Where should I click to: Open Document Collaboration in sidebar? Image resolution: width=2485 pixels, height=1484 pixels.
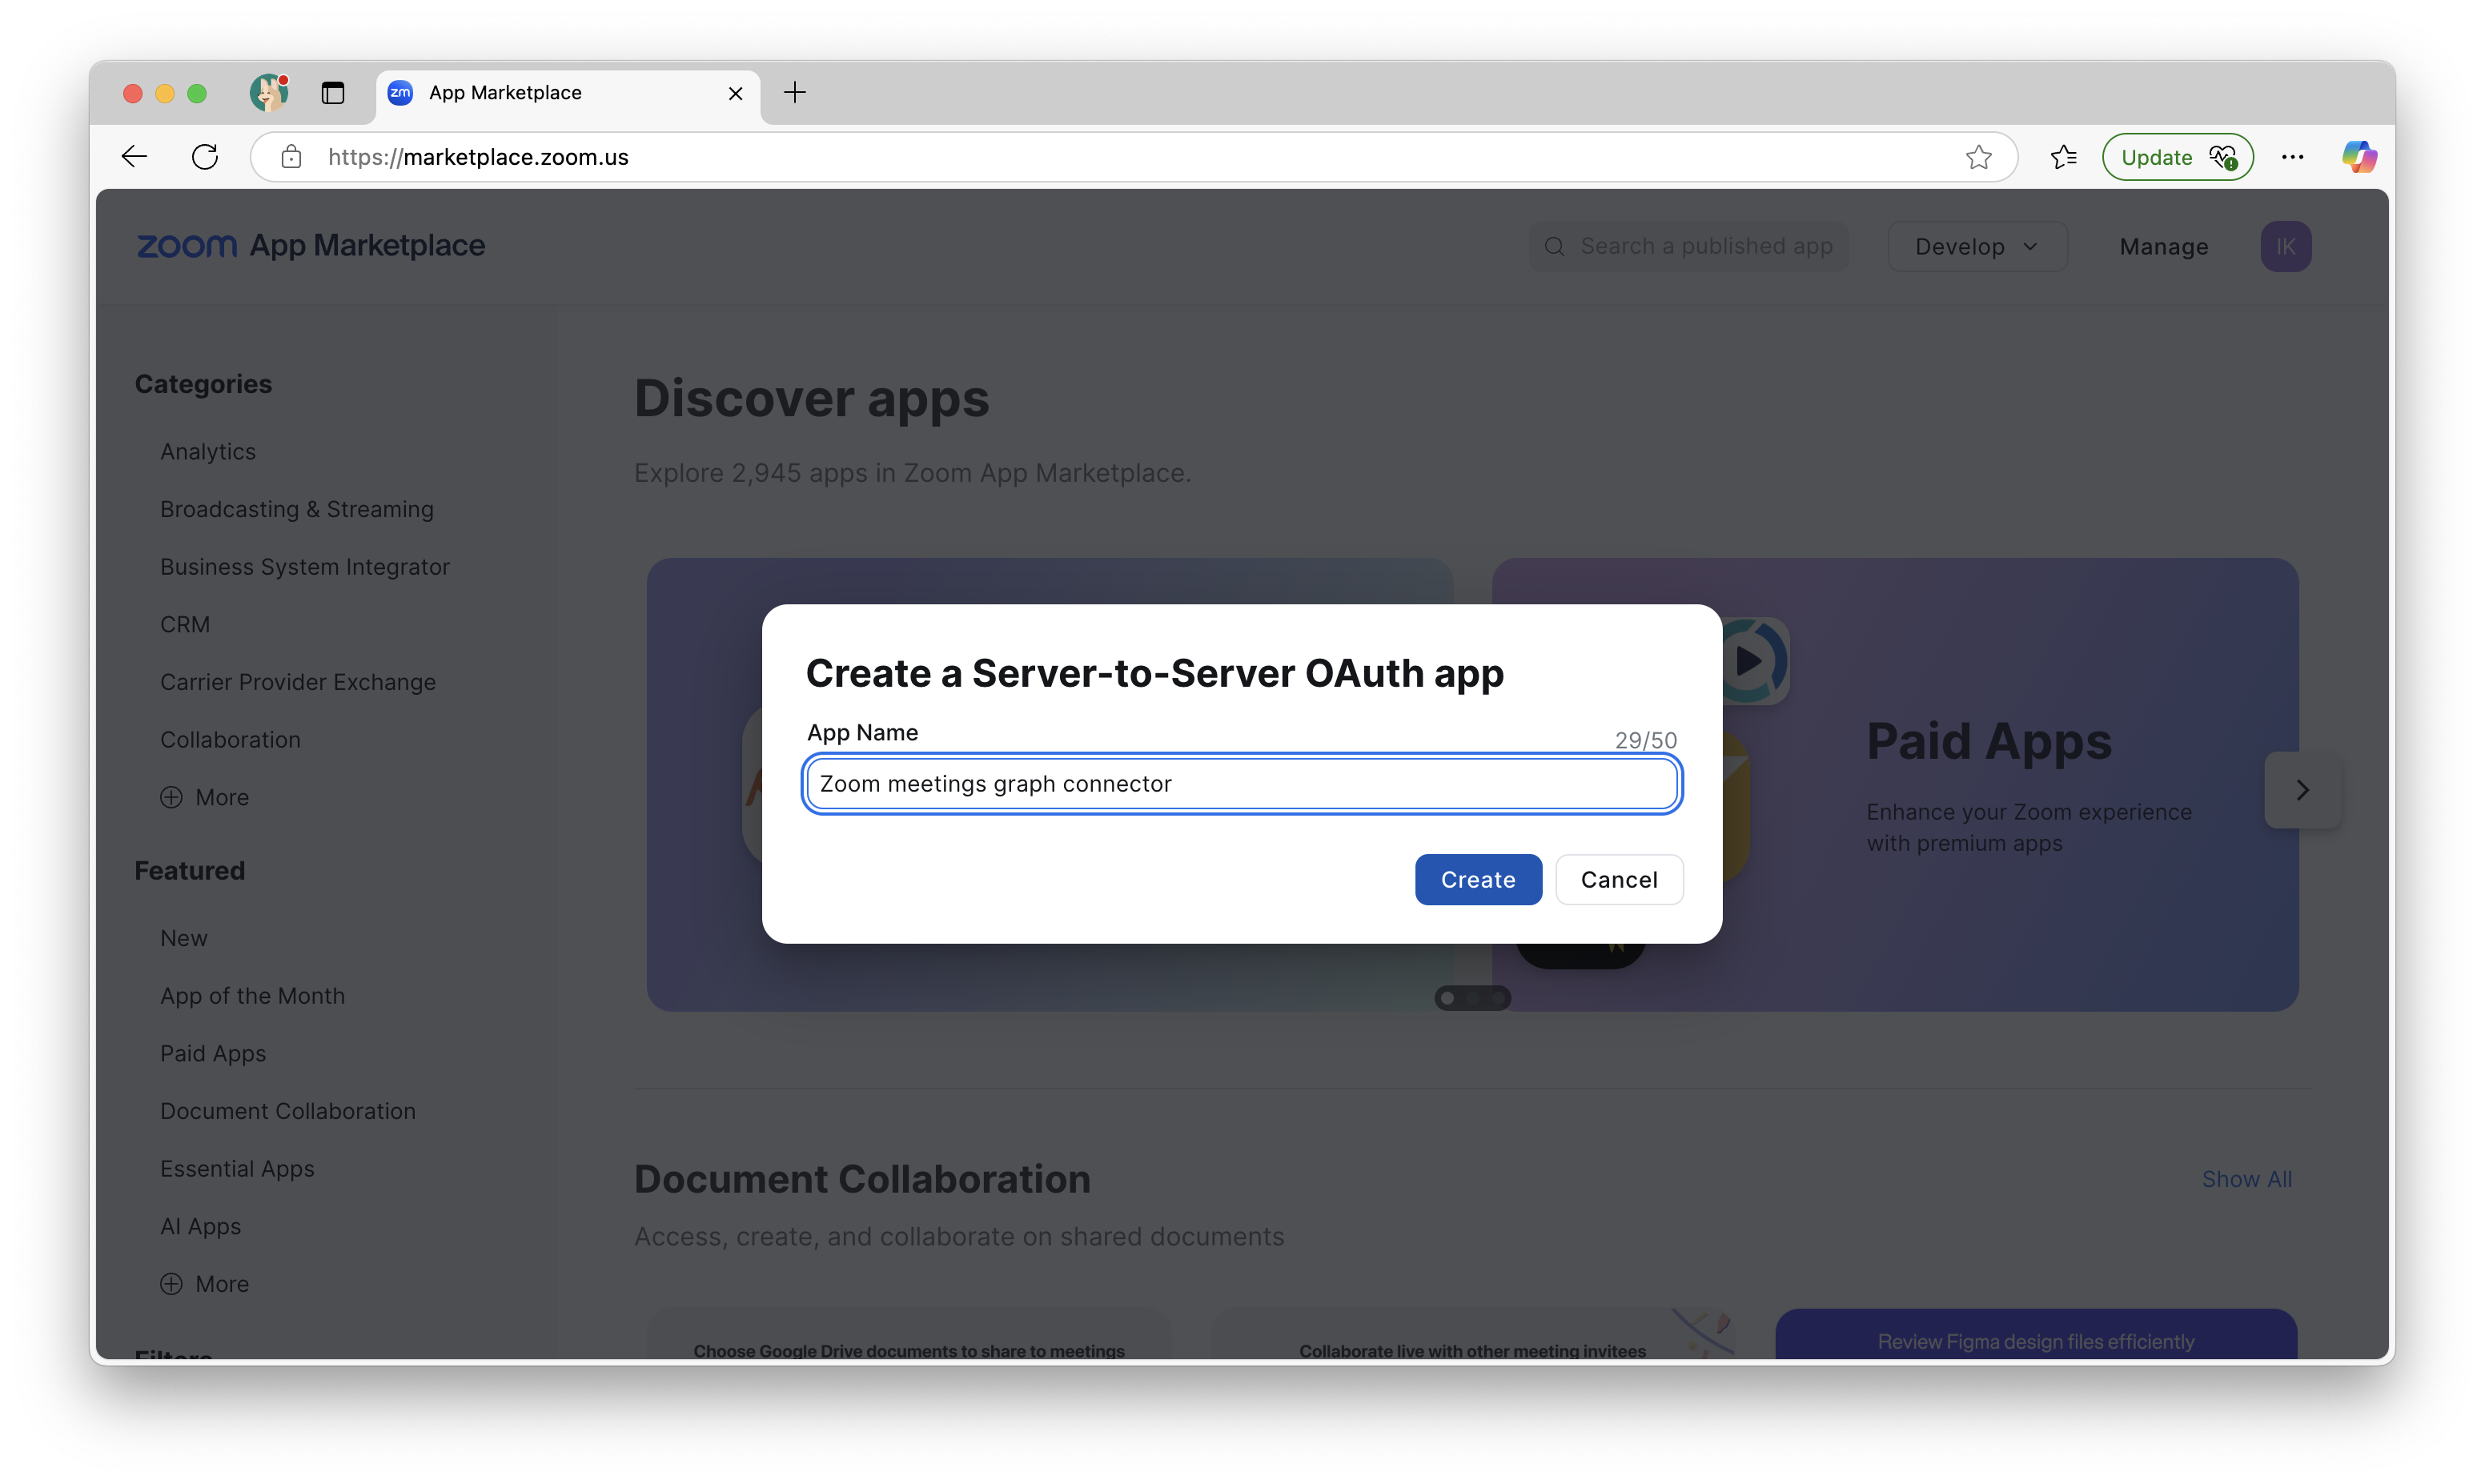point(288,1111)
